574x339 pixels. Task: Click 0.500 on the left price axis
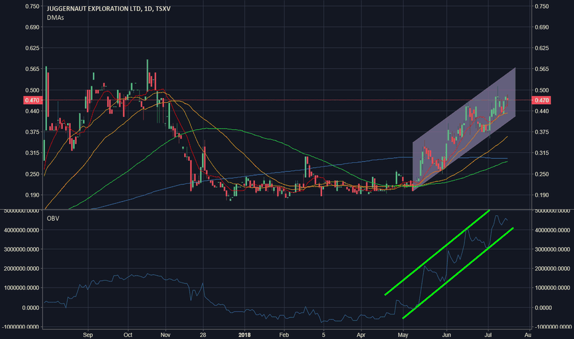32,90
